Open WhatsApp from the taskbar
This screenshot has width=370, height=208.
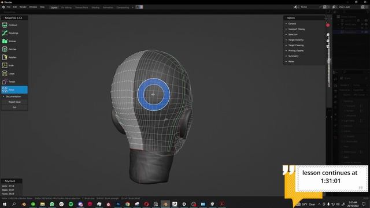pyautogui.click(x=52, y=204)
